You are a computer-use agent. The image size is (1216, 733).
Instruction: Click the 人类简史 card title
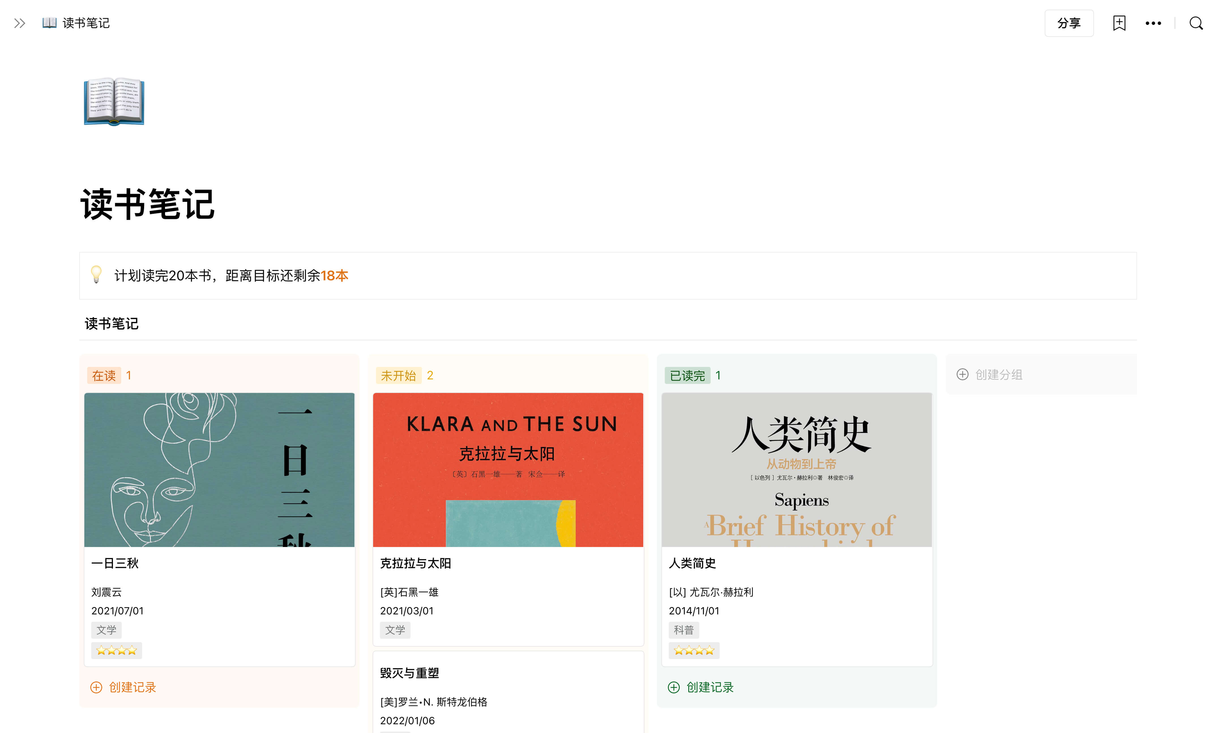(692, 563)
